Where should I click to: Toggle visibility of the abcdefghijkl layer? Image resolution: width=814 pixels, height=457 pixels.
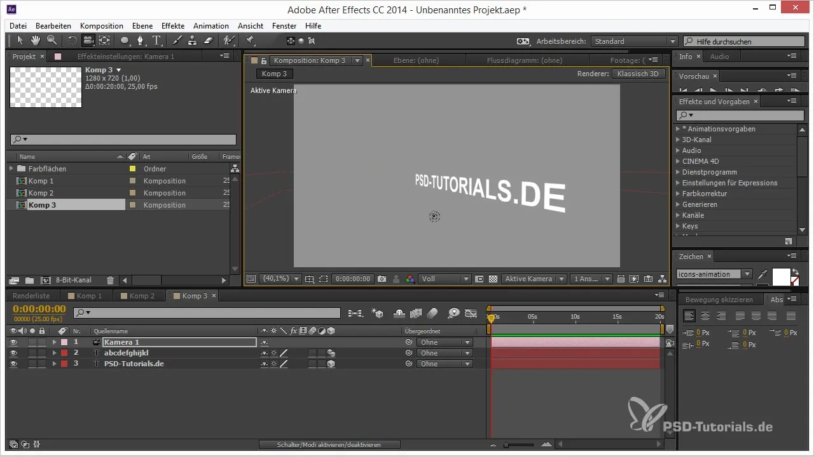[13, 353]
